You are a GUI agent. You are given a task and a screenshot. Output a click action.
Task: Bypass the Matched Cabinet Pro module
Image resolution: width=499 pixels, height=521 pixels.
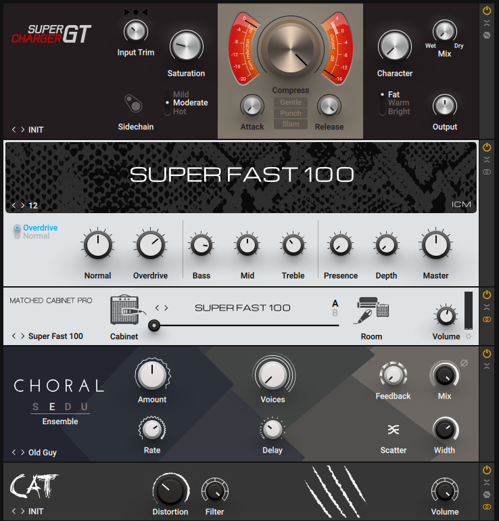pyautogui.click(x=487, y=294)
